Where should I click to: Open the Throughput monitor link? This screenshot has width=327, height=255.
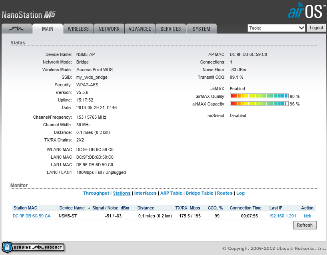96,193
